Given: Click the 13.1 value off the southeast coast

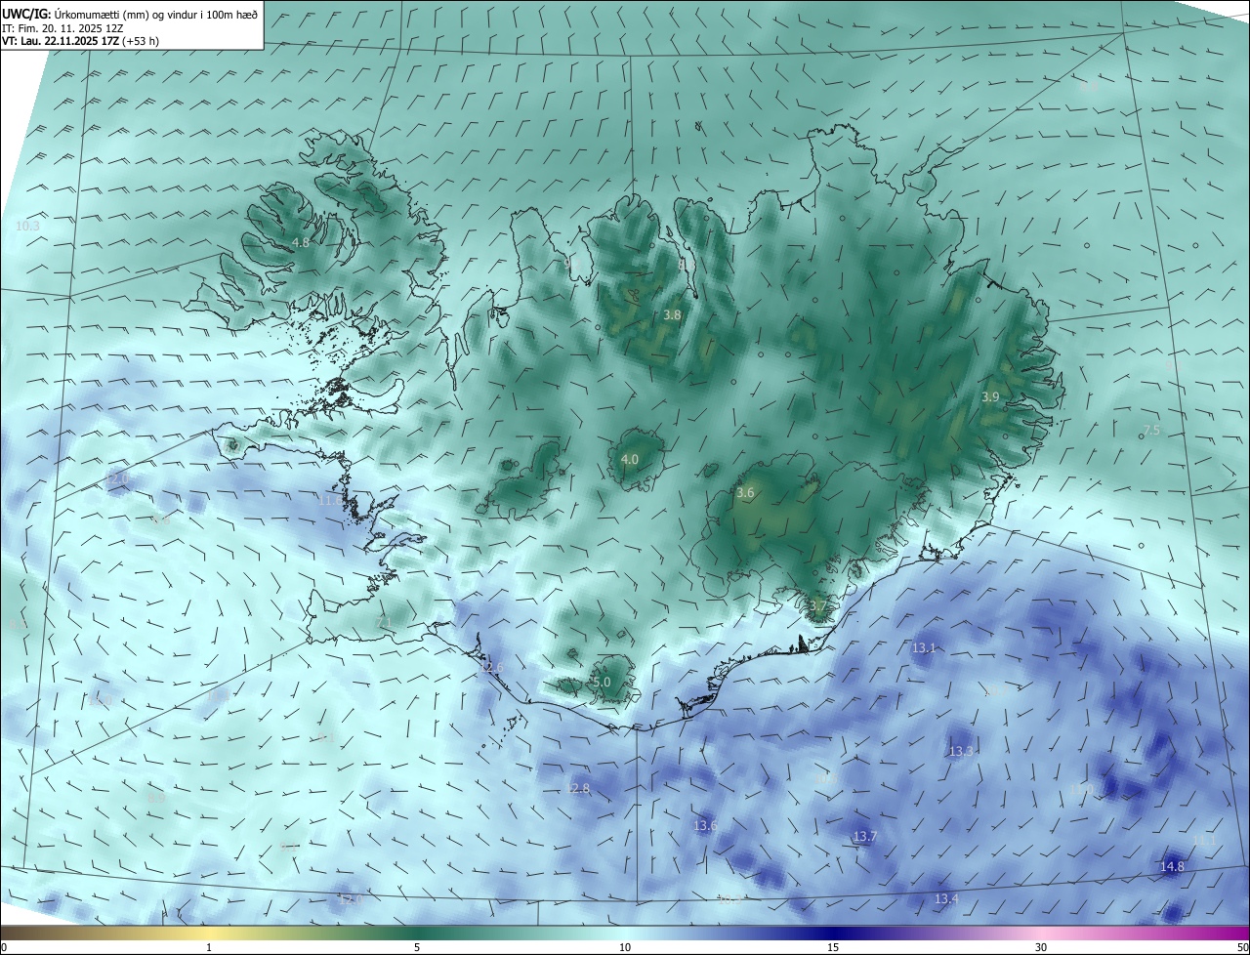Looking at the screenshot, I should 924,648.
